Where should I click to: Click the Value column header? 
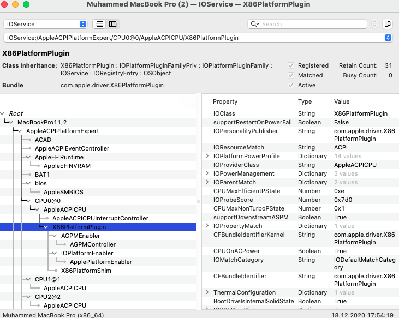pyautogui.click(x=342, y=101)
